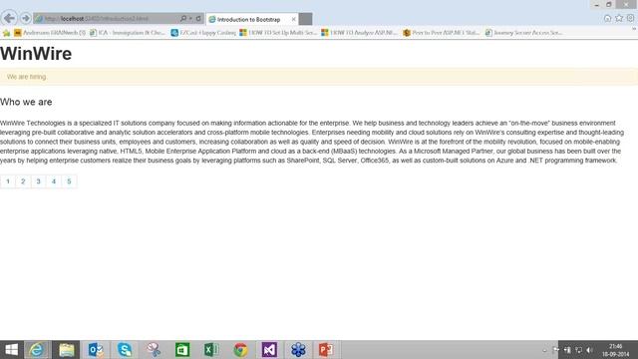Open volume speaker tray icon
638x359 pixels.
(589, 350)
